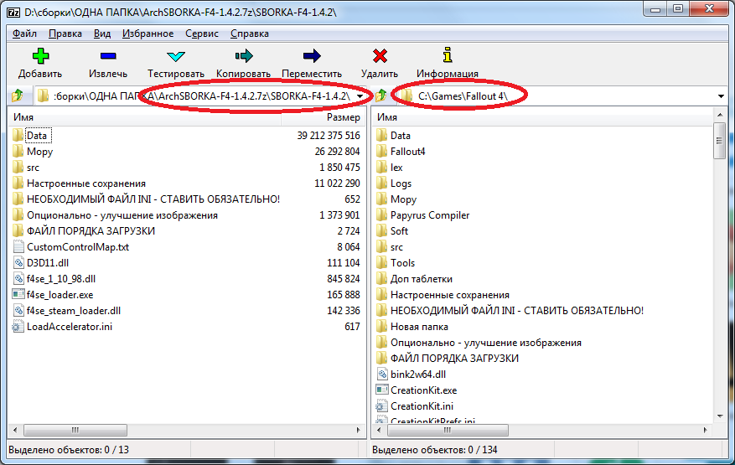Viewport: 735px width, 465px height.
Task: Click the red X Delete icon
Action: pyautogui.click(x=379, y=57)
